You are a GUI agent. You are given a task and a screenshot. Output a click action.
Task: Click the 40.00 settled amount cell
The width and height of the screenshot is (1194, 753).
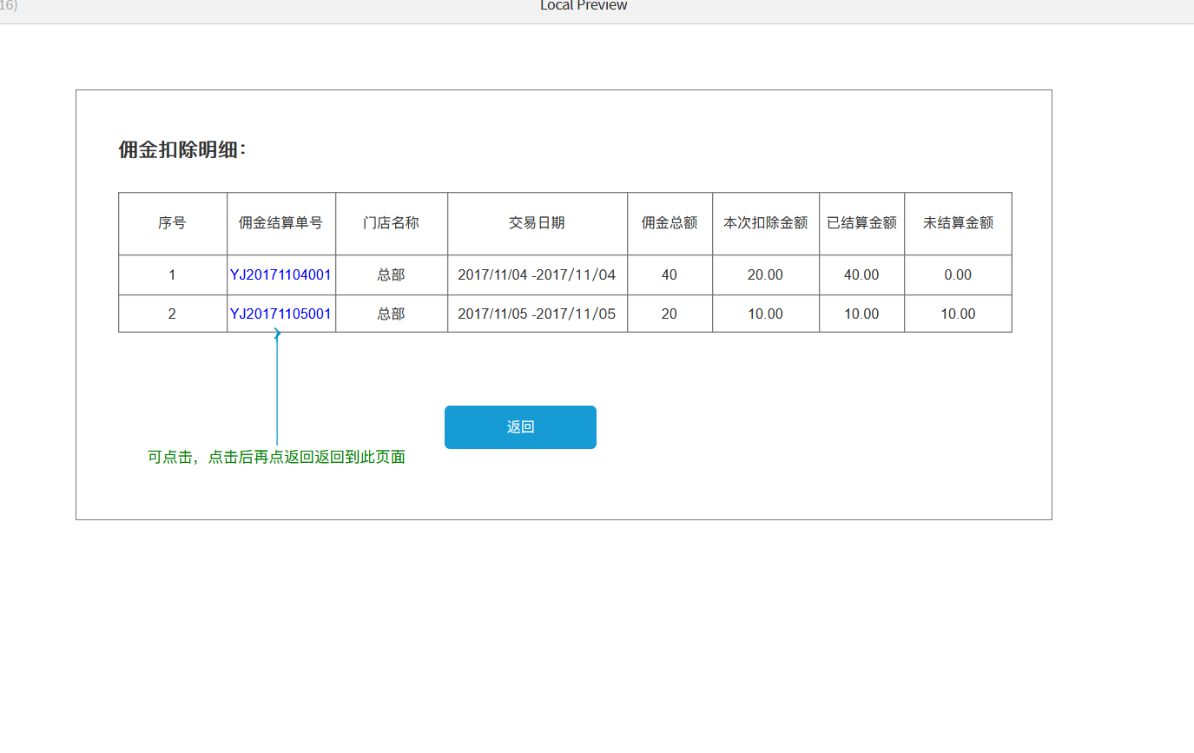861,274
